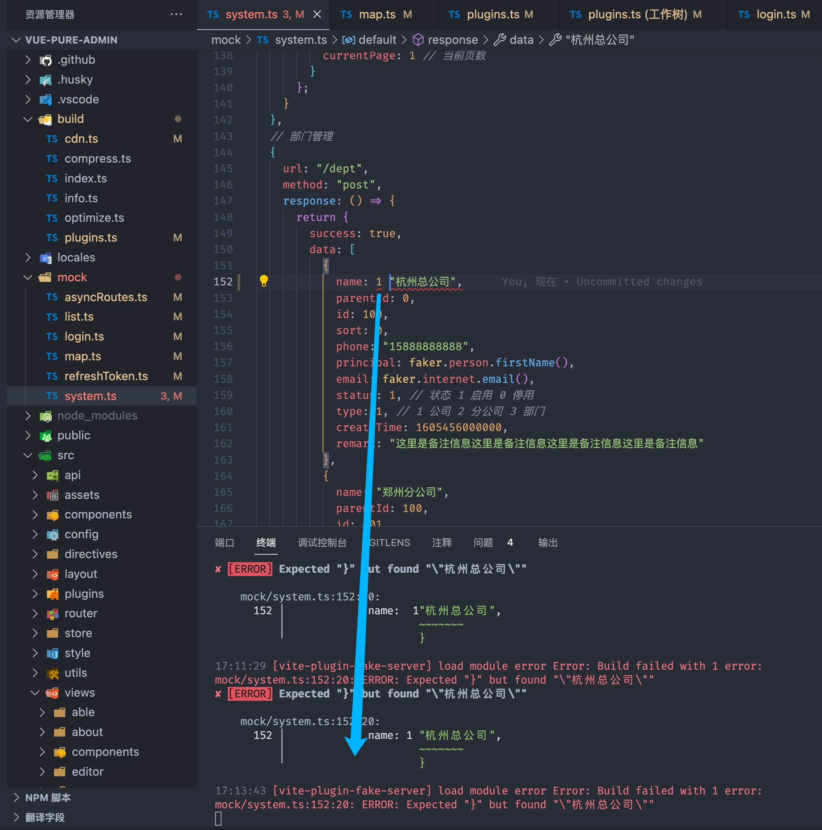Screen dimensions: 822x830
Task: Click the translation icon beside locales folder
Action: click(46, 258)
